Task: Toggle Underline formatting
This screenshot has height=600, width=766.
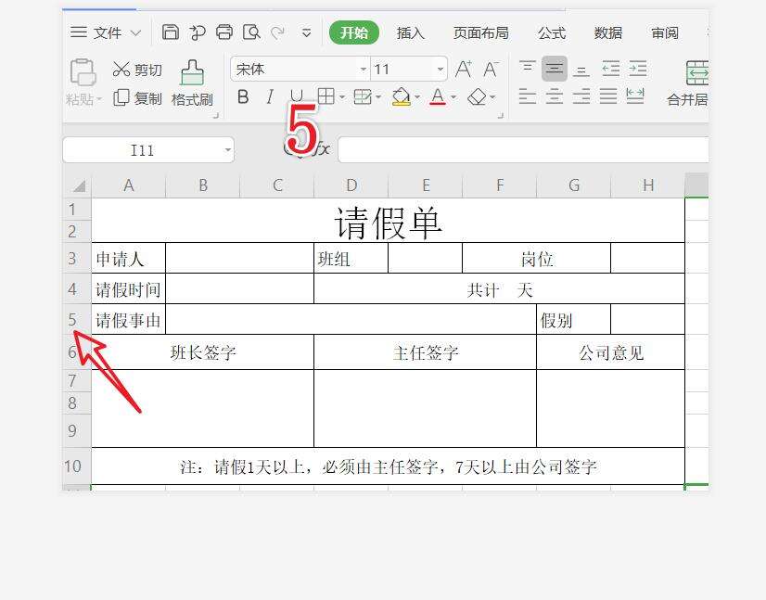Action: click(297, 96)
